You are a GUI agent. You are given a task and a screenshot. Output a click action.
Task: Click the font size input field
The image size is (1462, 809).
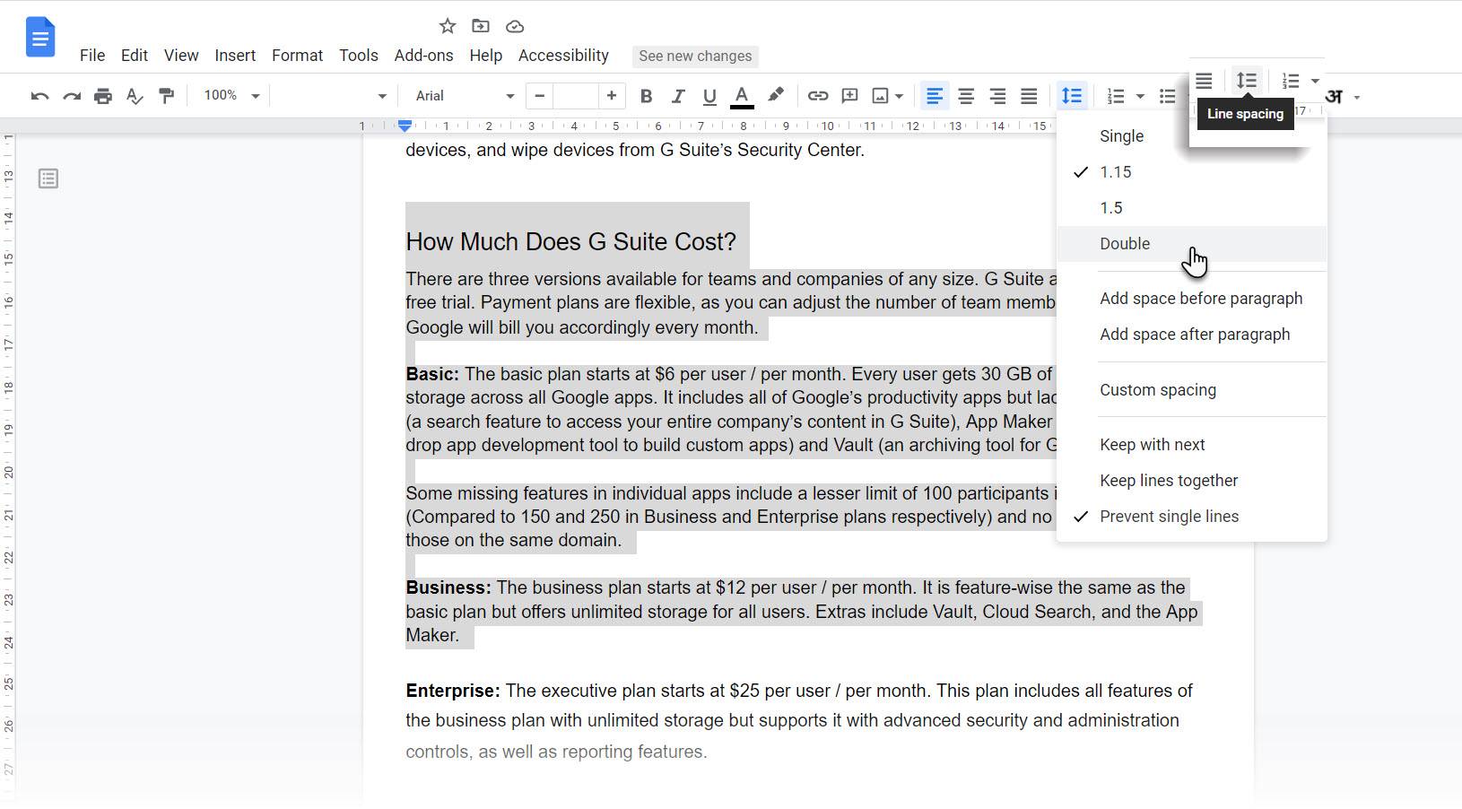[575, 96]
